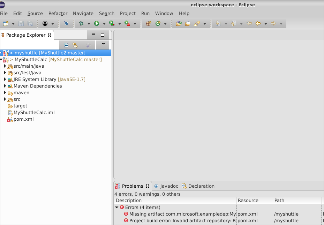324x225 pixels.
Task: Click the Search (flashlight) toolbar icon
Action: [x=197, y=23]
